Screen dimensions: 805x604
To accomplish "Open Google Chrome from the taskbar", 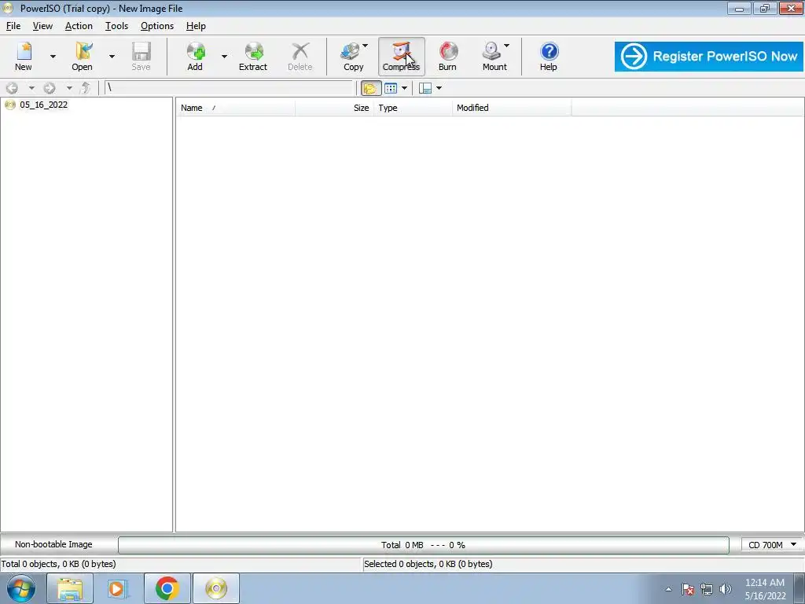I will (x=167, y=588).
